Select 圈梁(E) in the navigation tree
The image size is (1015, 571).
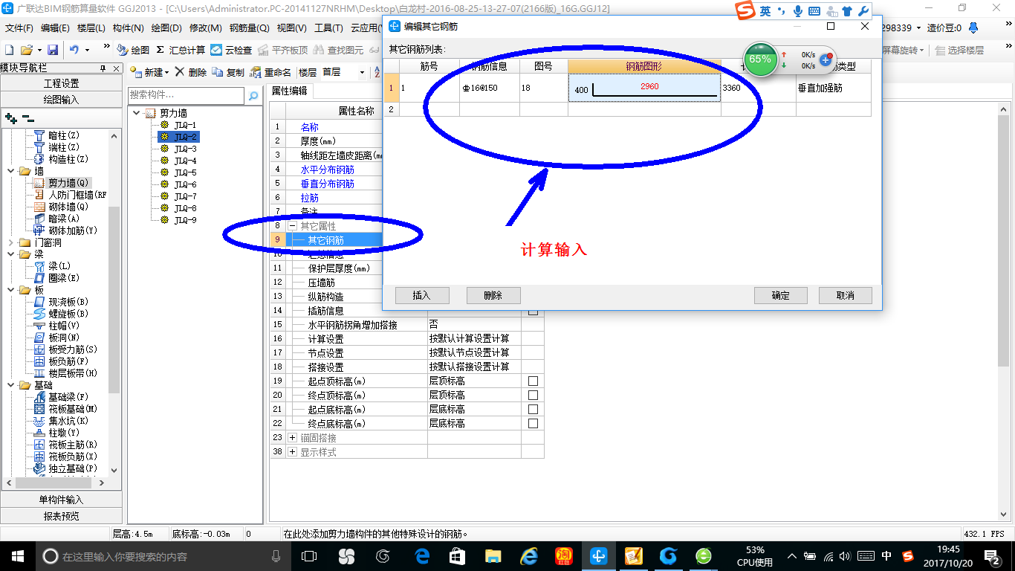(x=57, y=278)
